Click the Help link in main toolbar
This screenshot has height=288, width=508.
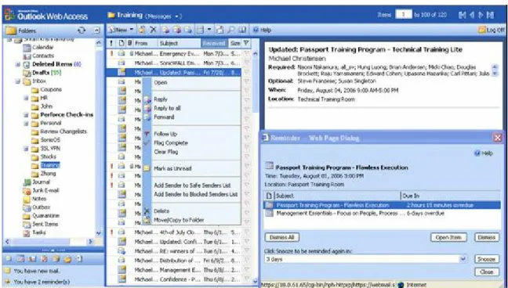tap(262, 30)
